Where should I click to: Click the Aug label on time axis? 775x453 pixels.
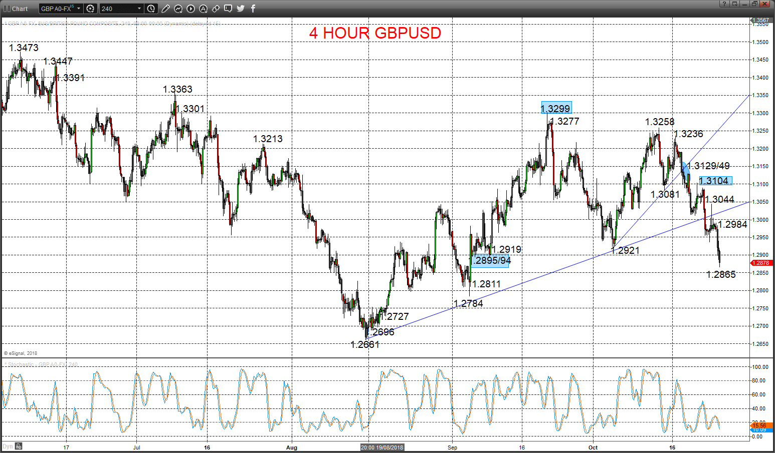tap(292, 447)
